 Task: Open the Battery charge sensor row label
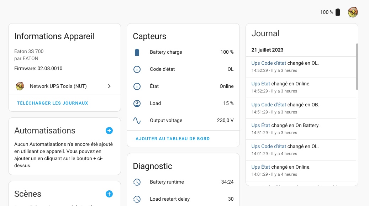[166, 52]
